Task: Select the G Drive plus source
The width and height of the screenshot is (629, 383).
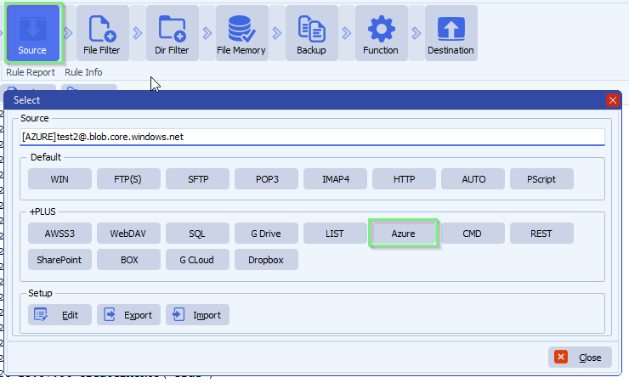Action: pos(266,234)
